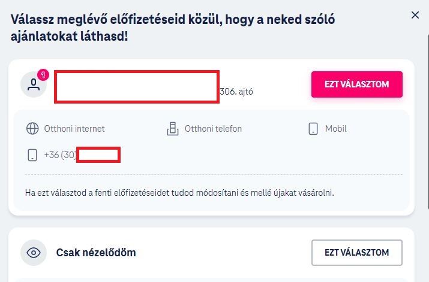Choose the pink EZT VÁLASZTOM button
429x282 pixels.
click(357, 84)
